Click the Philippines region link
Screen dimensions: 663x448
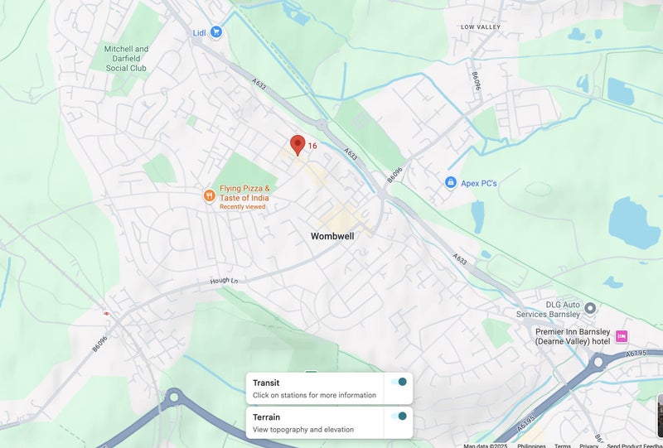[531, 446]
